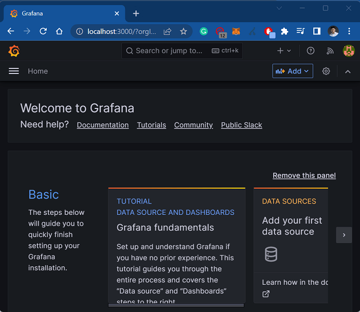This screenshot has height=312, width=360.
Task: Click Learn how in the docs link
Action: coord(295,282)
